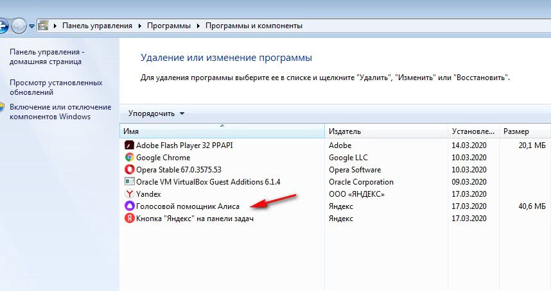Click the red Yandex taskbar button icon

(x=129, y=219)
